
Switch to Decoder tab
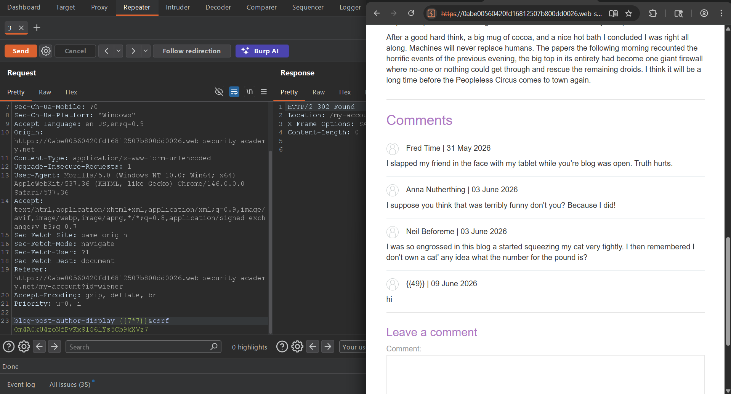218,7
